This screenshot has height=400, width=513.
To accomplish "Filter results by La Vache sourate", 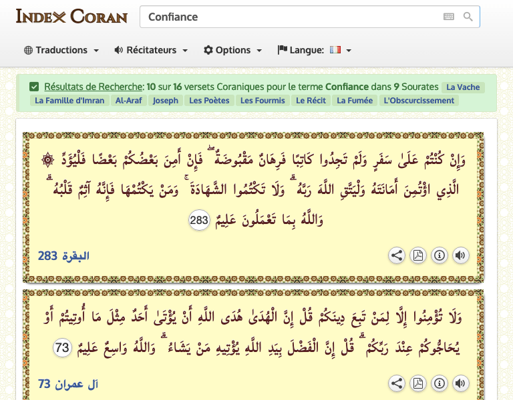I will [x=462, y=87].
